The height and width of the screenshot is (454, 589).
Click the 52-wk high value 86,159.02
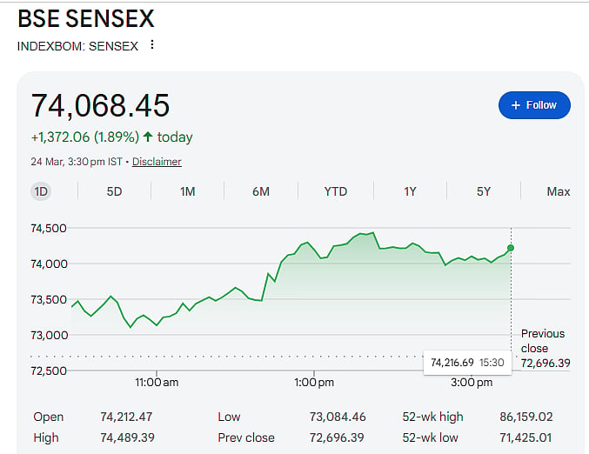point(525,417)
